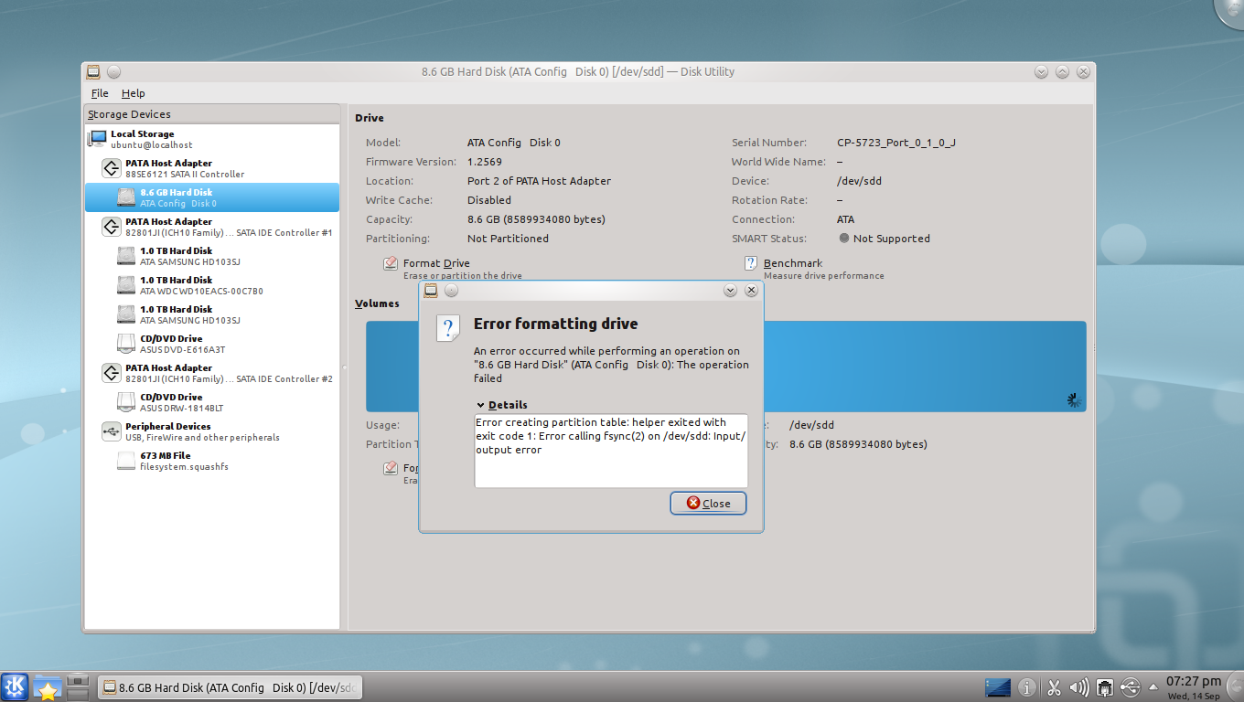Select the filesystem.squashfs file icon

click(127, 461)
